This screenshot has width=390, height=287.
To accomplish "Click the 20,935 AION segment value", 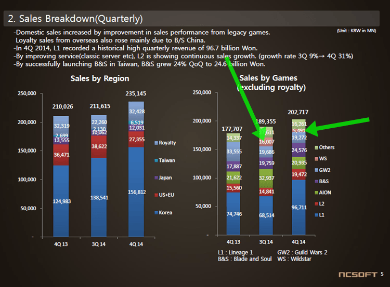I will 299,162.
